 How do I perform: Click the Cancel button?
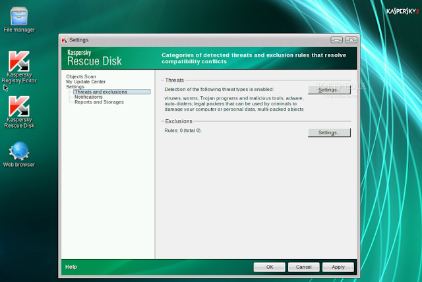tap(303, 267)
